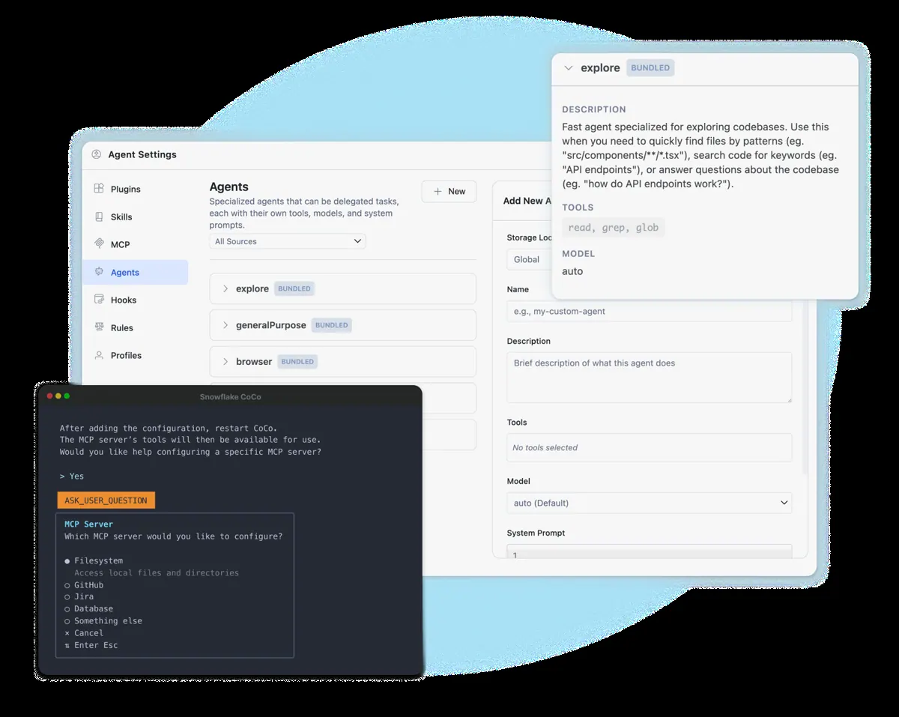This screenshot has height=717, width=899.
Task: Click the green terminal window dot
Action: 67,396
